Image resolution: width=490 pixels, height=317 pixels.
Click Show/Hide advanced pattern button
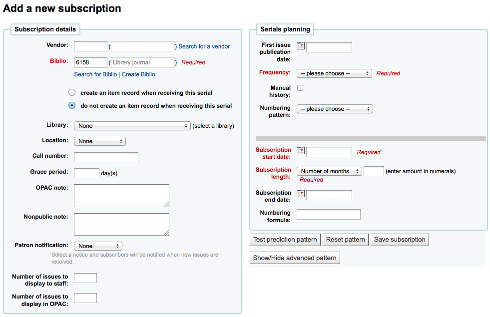(x=295, y=258)
